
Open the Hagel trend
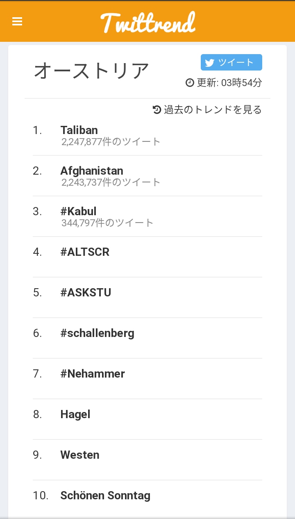75,414
